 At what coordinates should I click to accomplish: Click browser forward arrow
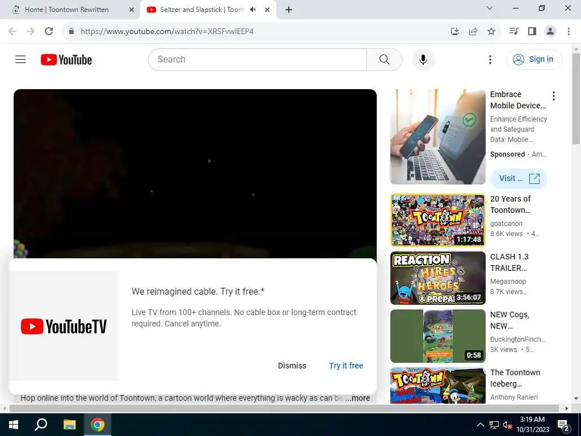(x=31, y=31)
